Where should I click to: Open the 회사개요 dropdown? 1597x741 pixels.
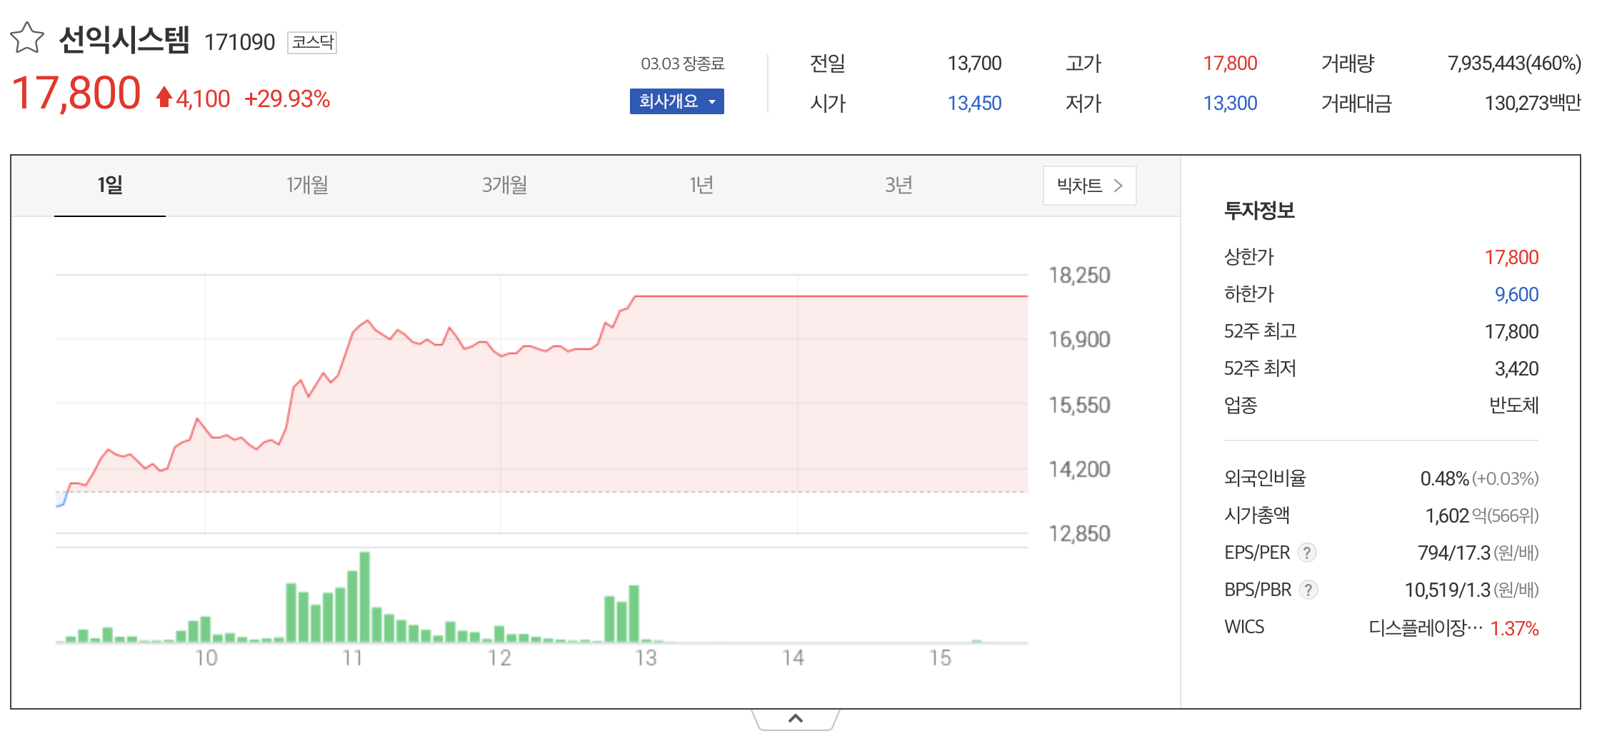(676, 101)
